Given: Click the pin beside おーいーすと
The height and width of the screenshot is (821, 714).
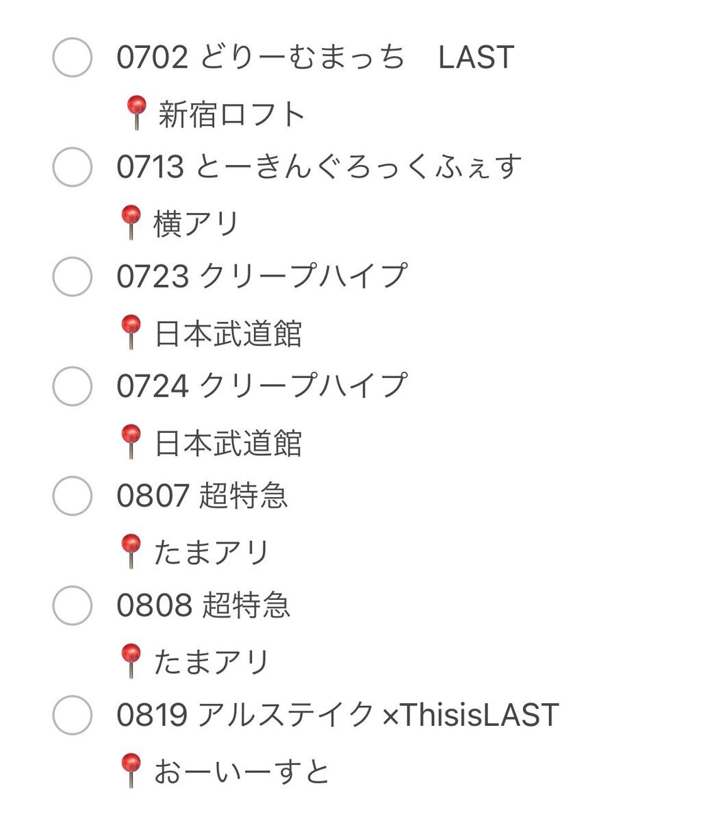Looking at the screenshot, I should point(131,771).
